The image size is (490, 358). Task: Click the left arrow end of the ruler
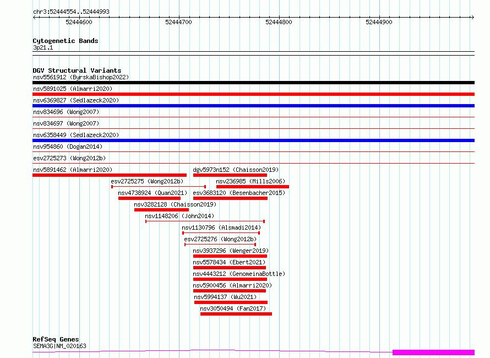pyautogui.click(x=34, y=18)
